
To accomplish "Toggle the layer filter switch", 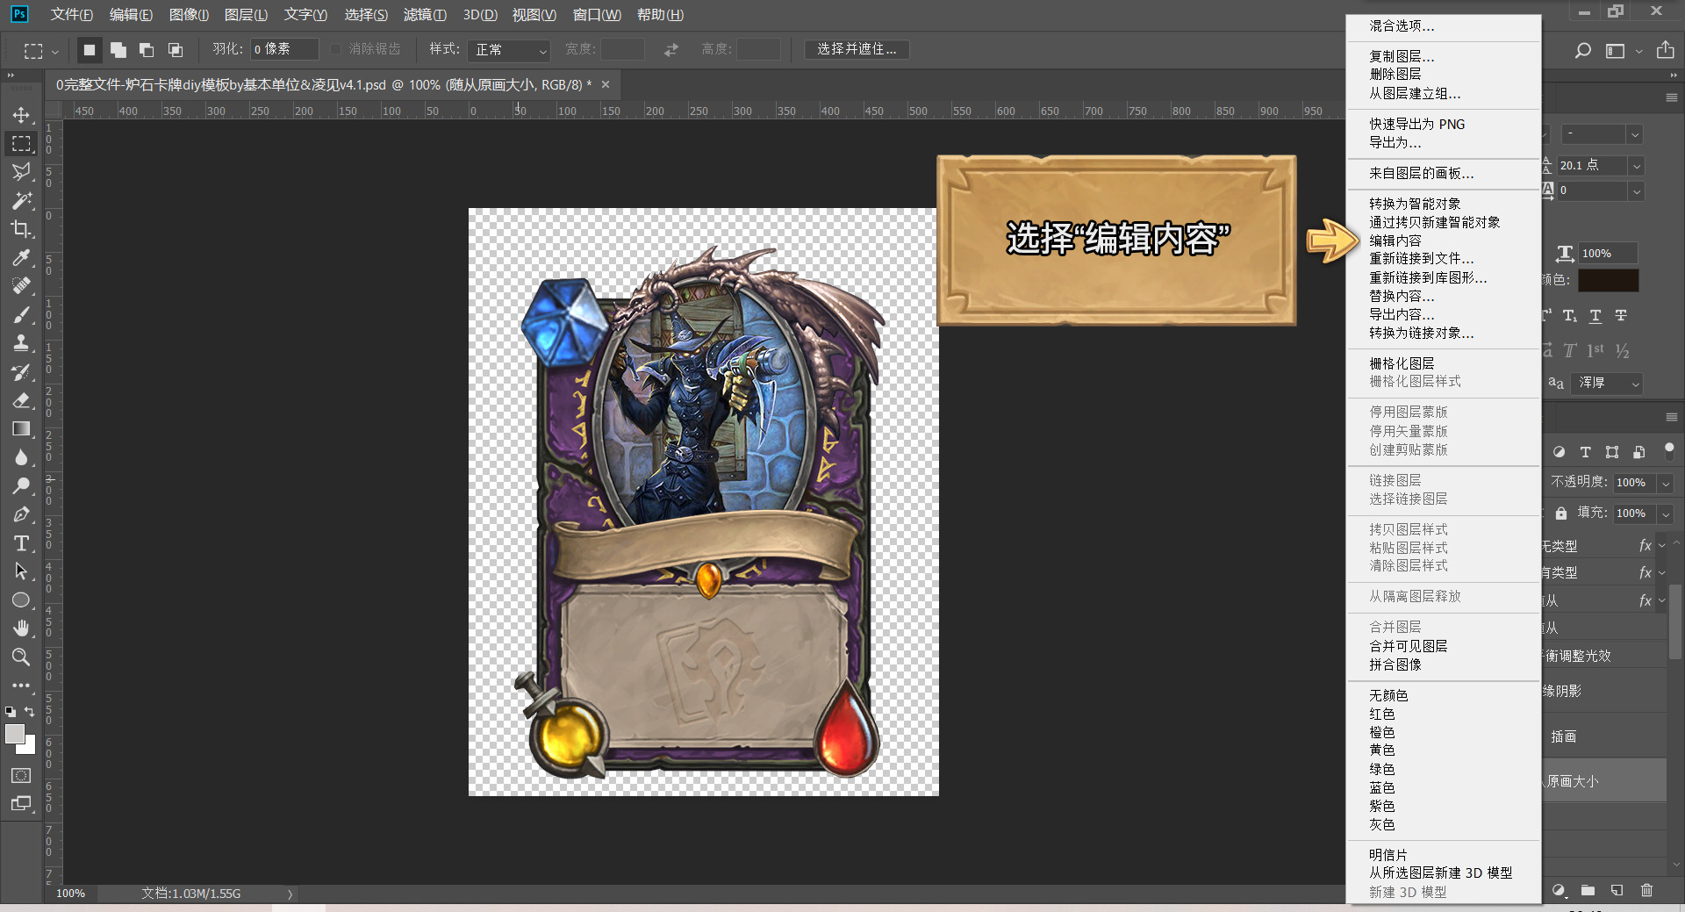I will coord(1669,450).
